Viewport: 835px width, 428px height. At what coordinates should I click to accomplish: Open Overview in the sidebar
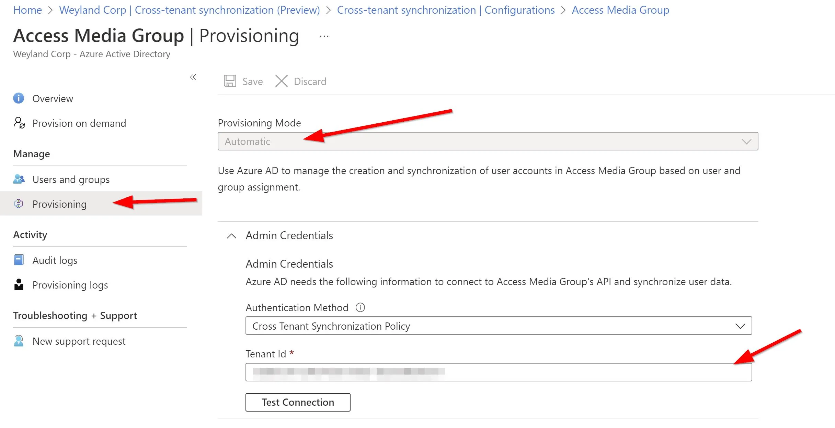tap(53, 99)
